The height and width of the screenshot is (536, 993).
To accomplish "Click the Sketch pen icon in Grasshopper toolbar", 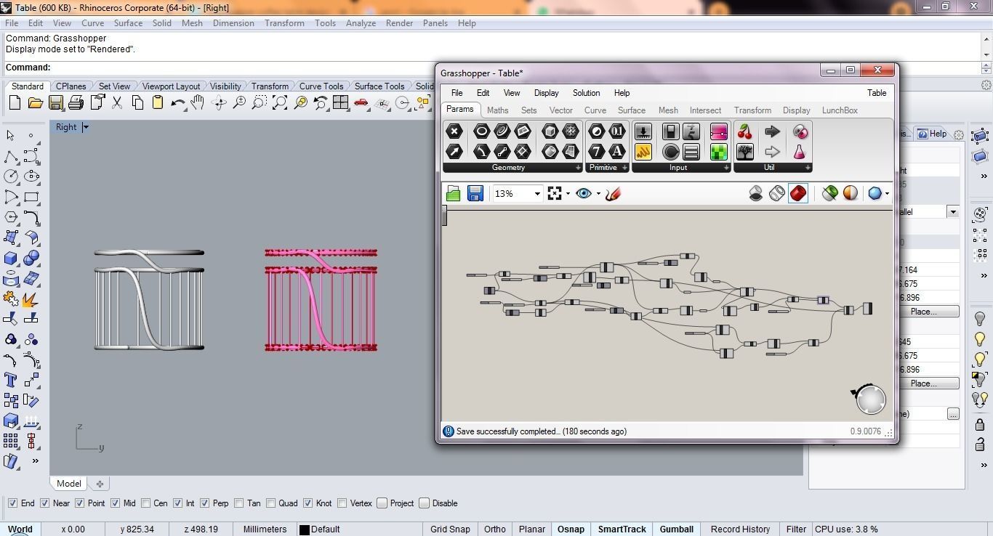I will (613, 193).
